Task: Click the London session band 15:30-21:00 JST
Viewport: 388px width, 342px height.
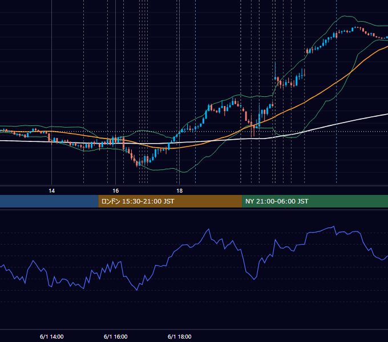Action: tap(170, 201)
